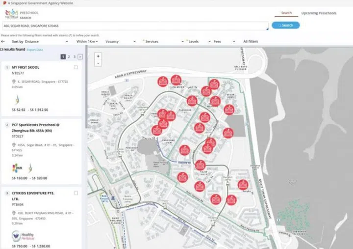
Task: Click the map zoom in plus button
Action: coord(99,56)
